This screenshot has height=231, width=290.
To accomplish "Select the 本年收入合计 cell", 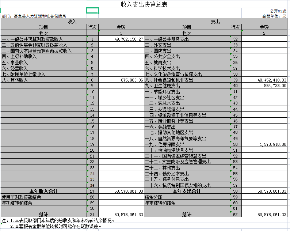I will tap(44, 191).
